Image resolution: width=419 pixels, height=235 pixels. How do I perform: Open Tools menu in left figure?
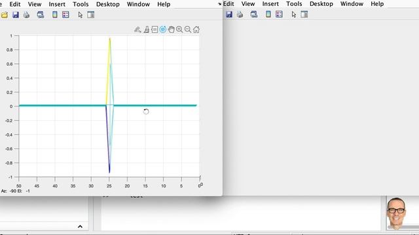tap(81, 5)
